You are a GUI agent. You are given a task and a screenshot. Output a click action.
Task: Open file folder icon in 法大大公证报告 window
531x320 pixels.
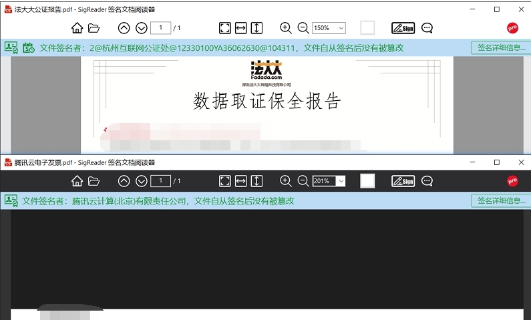pos(94,28)
